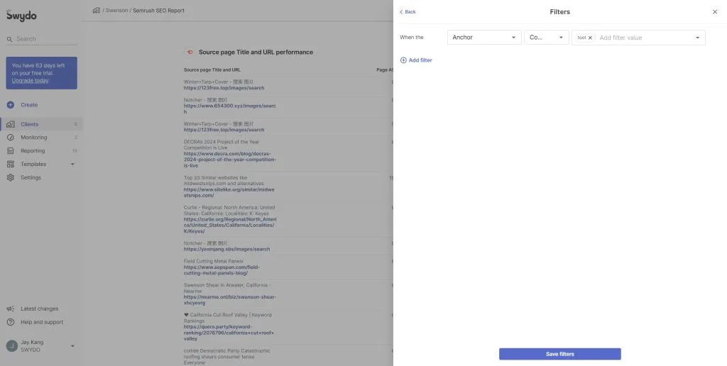727x366 pixels.
Task: Click 'collide Democratic Party Catastrophic' title
Action: tap(226, 350)
